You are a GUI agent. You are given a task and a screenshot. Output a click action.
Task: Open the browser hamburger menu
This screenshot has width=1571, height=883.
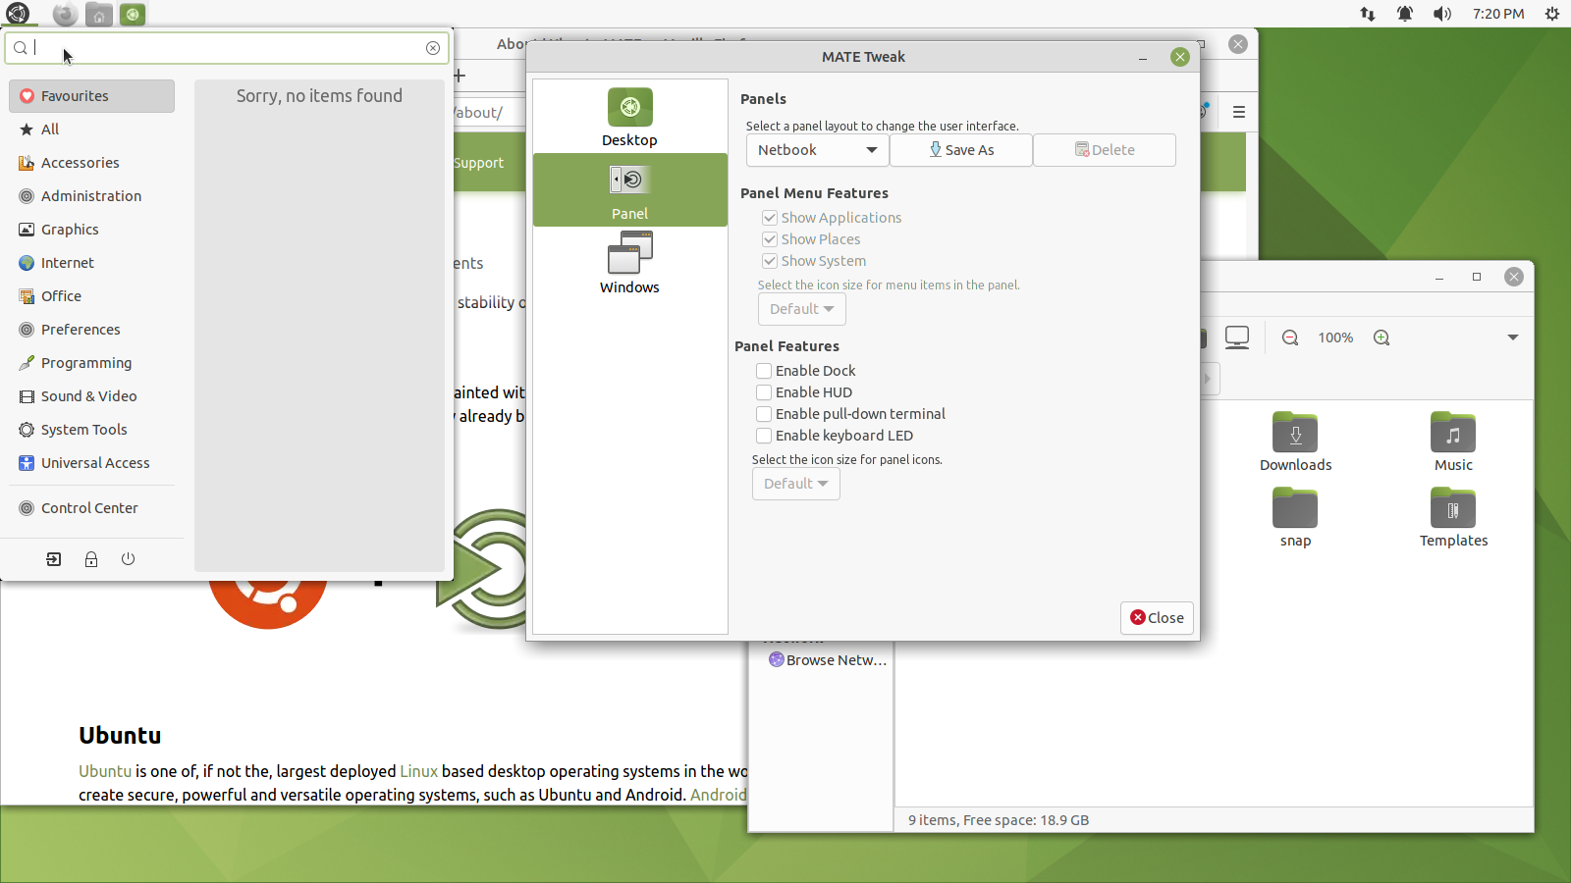click(1239, 112)
